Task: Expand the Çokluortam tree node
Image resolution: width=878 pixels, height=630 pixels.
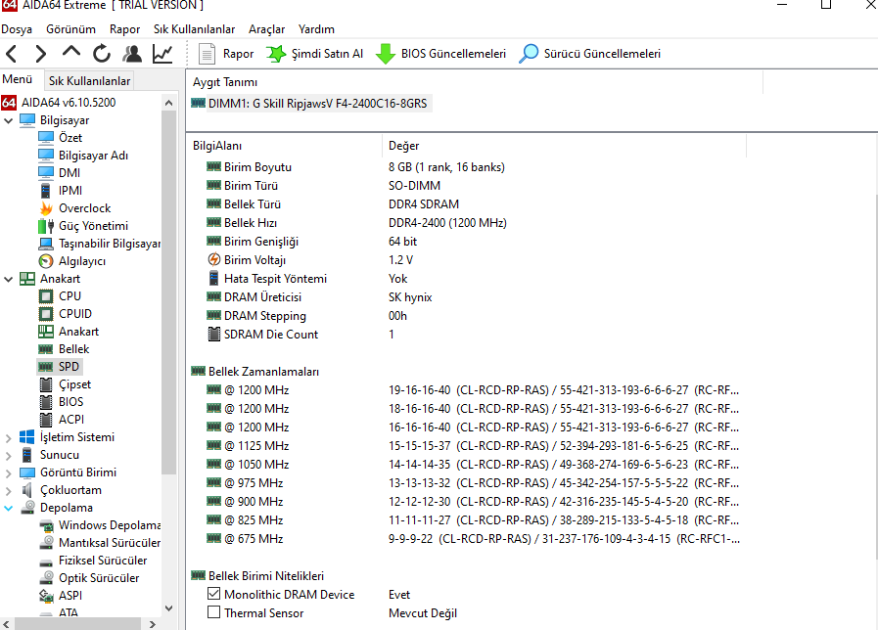Action: (x=9, y=490)
